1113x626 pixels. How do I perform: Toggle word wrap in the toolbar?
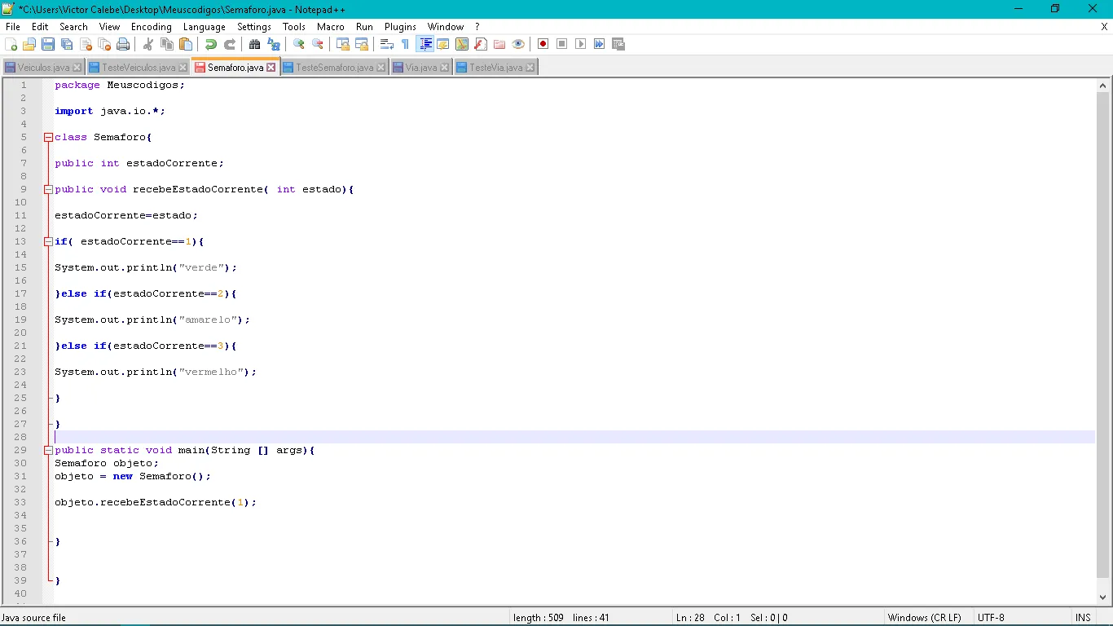387,44
